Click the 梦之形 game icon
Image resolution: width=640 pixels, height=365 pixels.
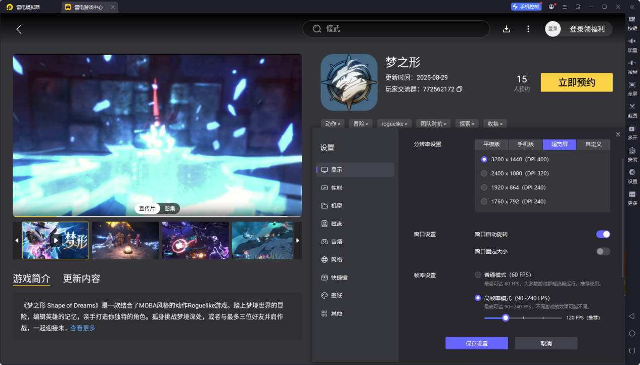(349, 82)
